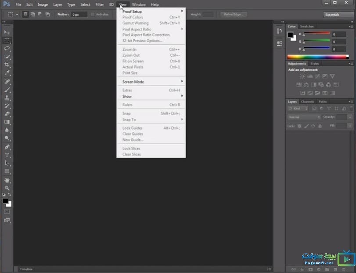Select the Brush tool

(7, 90)
